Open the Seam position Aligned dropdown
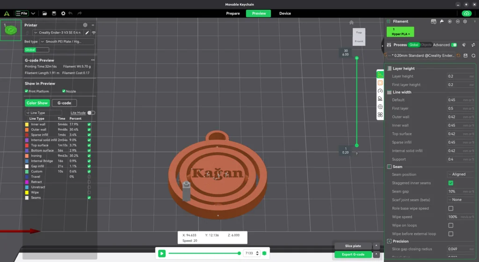 (x=460, y=174)
